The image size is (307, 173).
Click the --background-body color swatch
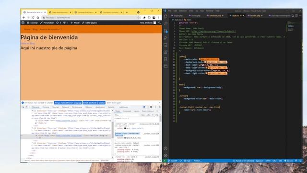(205, 62)
